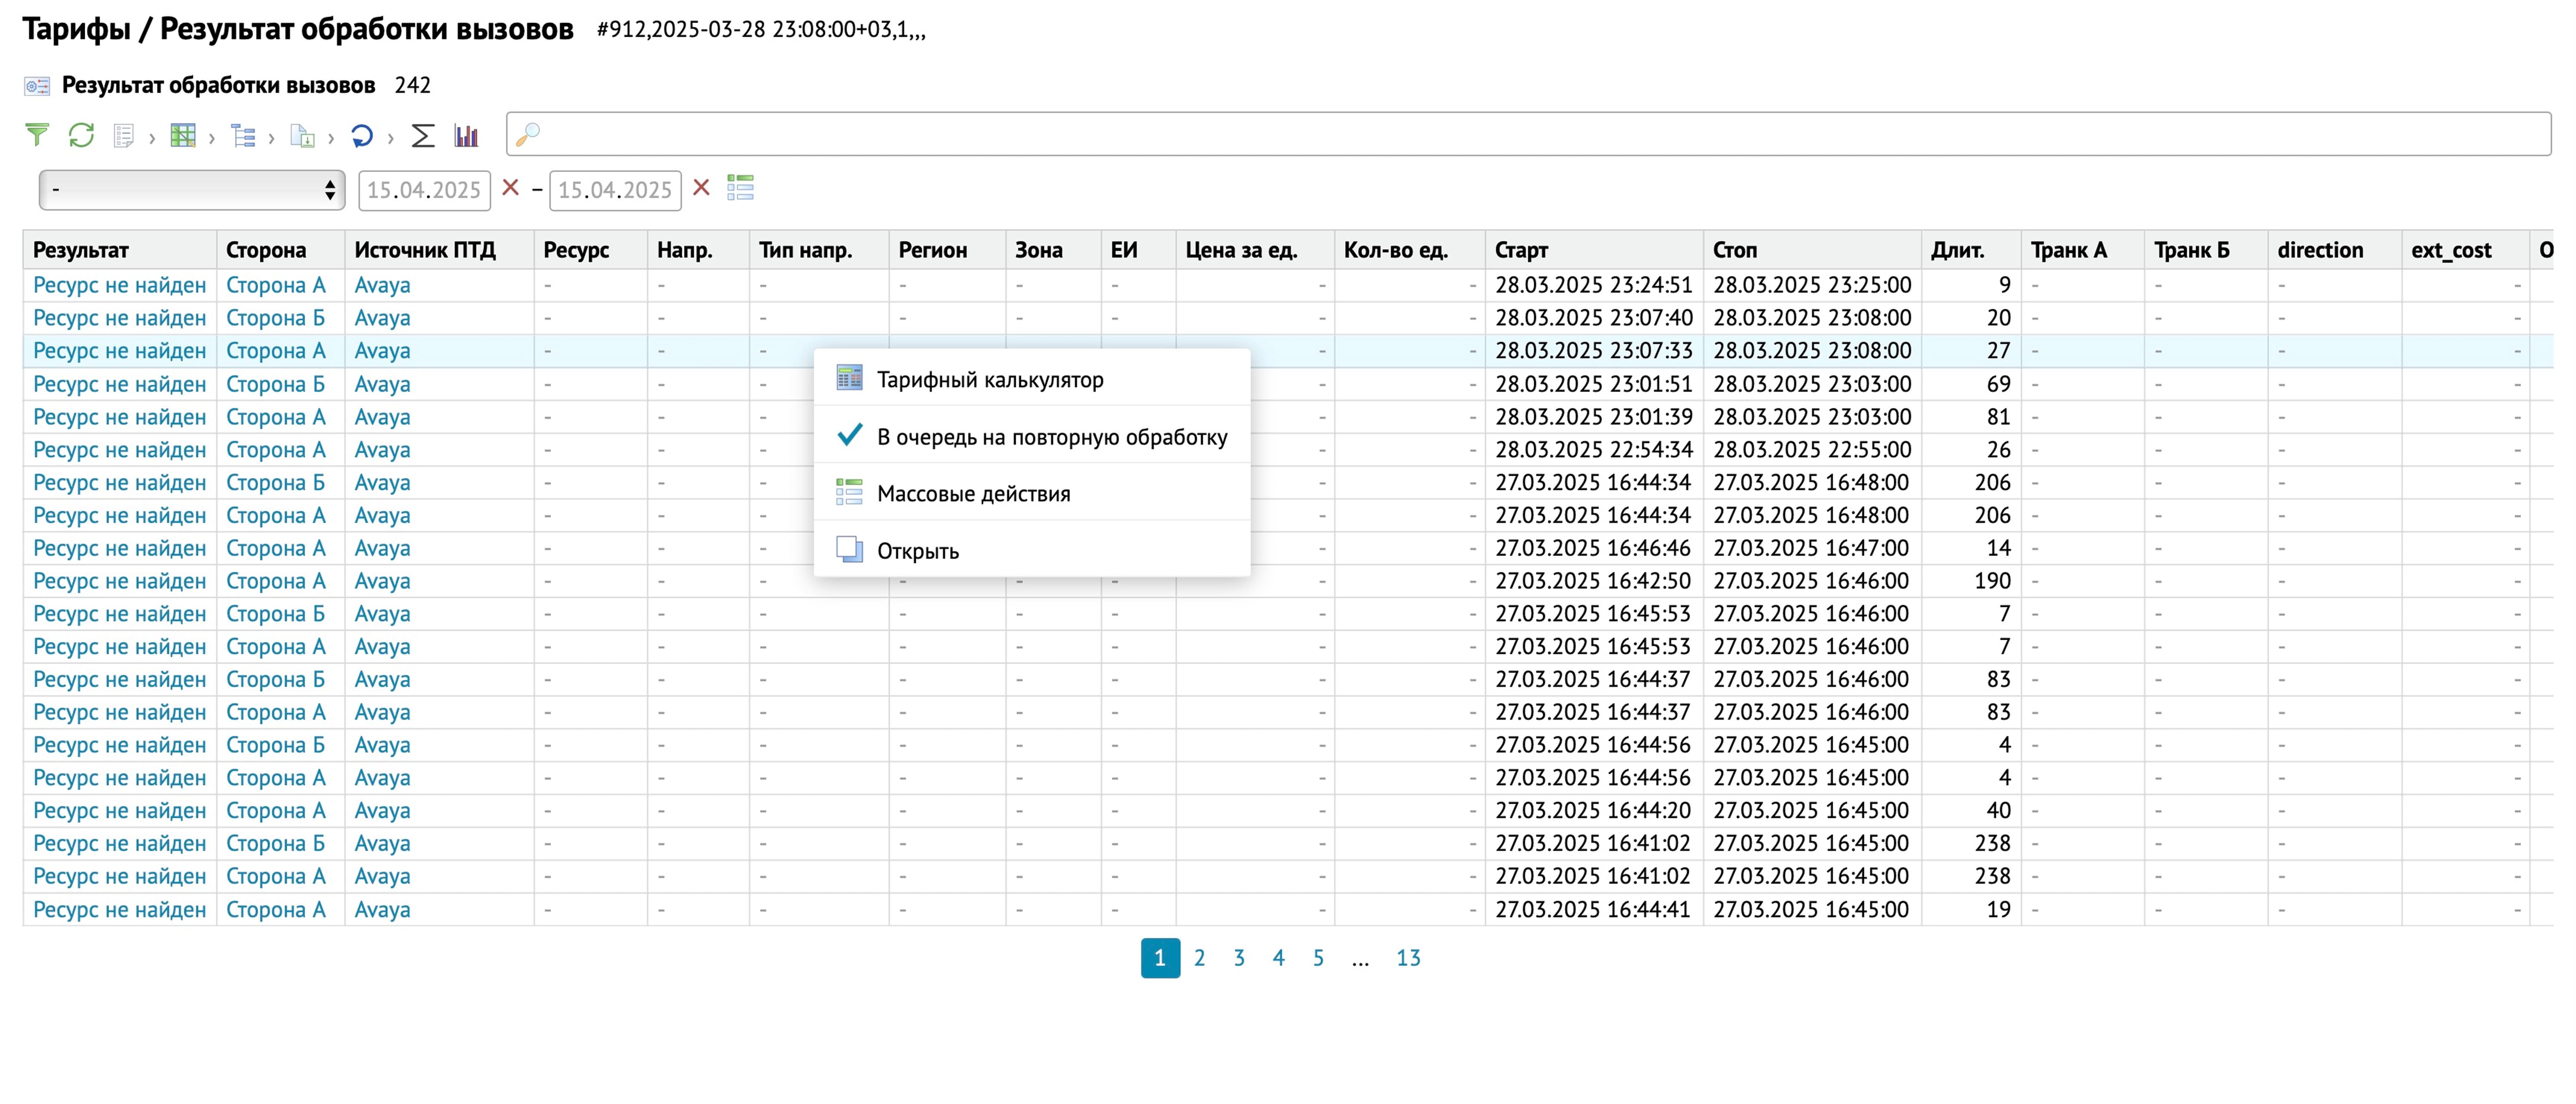Image resolution: width=2576 pixels, height=1104 pixels.
Task: Jump to last page 13
Action: (1408, 957)
